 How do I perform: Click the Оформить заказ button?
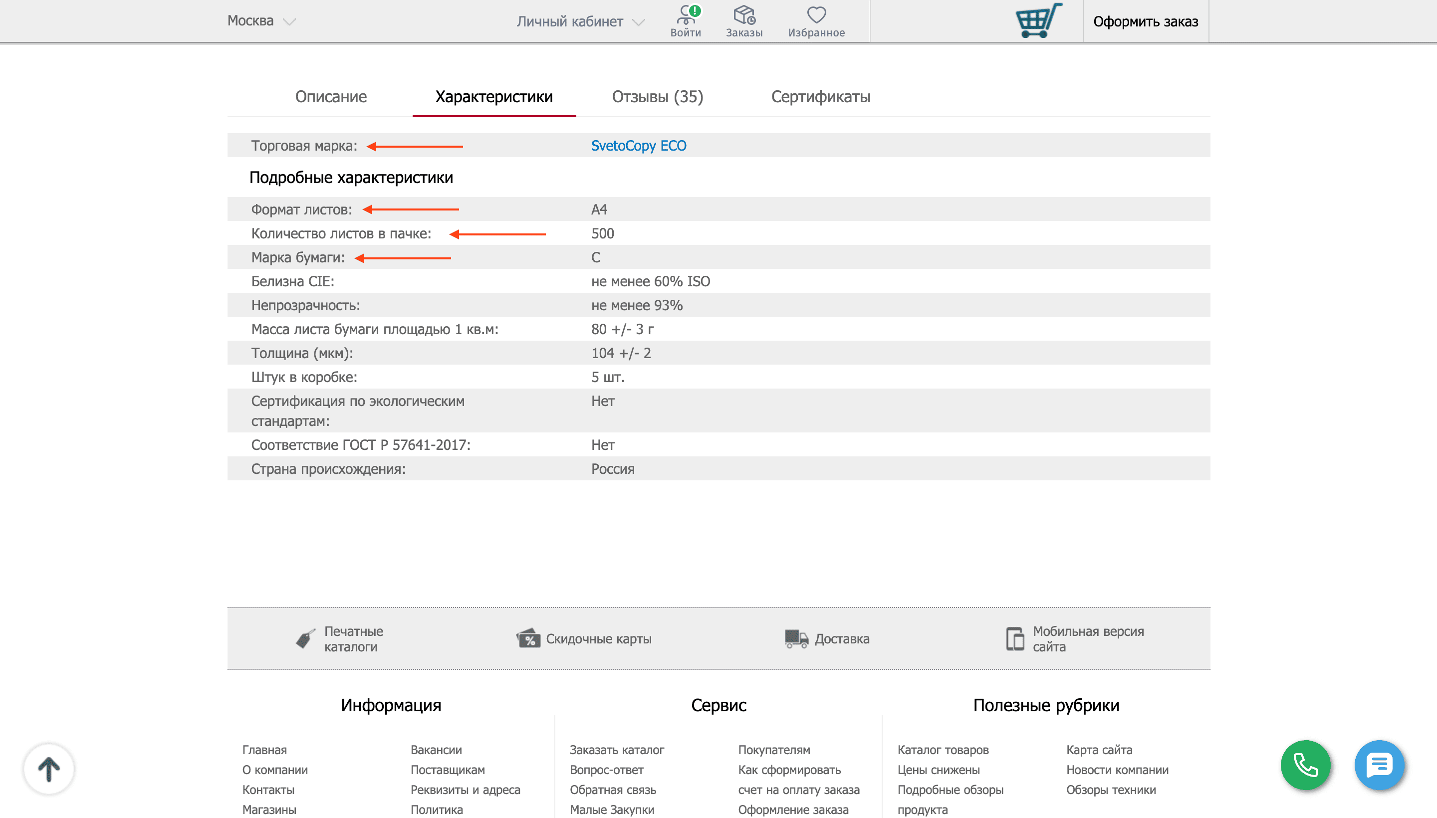pos(1145,21)
